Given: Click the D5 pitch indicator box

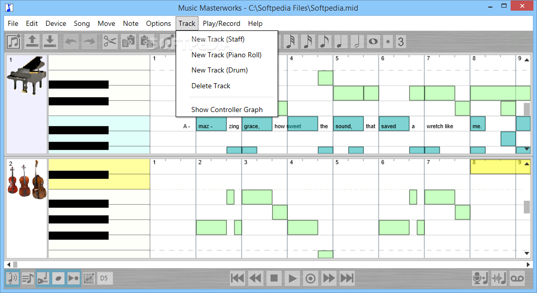Looking at the screenshot, I should (104, 278).
